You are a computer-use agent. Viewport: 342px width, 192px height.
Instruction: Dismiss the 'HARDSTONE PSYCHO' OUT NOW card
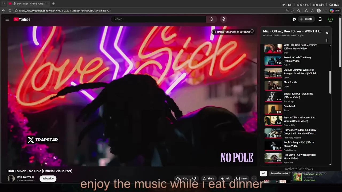(x=252, y=31)
